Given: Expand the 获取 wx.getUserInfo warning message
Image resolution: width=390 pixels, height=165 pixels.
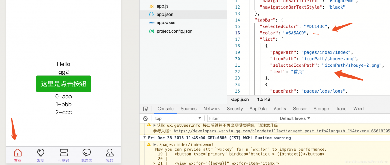Looking at the screenshot, I should (x=154, y=125).
